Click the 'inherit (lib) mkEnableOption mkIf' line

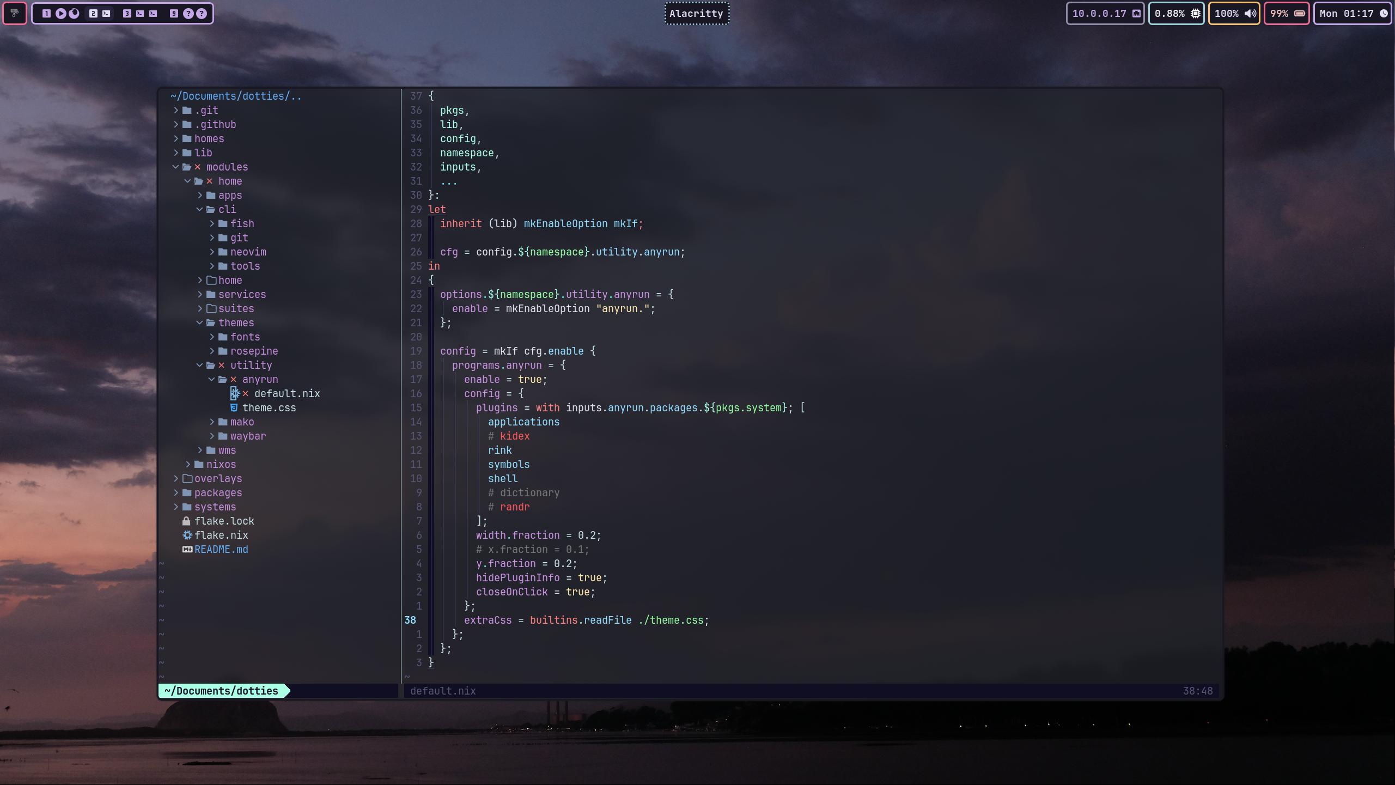(541, 223)
